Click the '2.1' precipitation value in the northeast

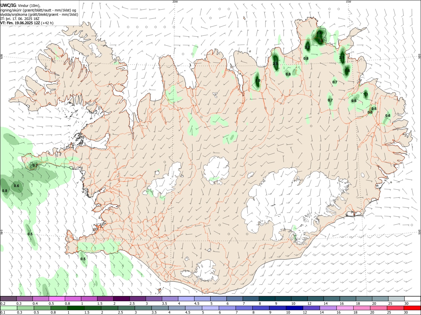click(x=342, y=58)
